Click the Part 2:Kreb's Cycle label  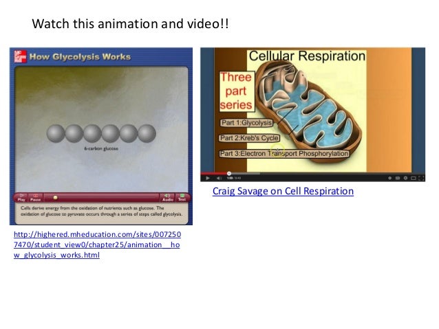(249, 138)
